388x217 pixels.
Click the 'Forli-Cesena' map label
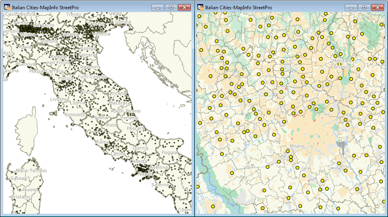click(x=92, y=77)
